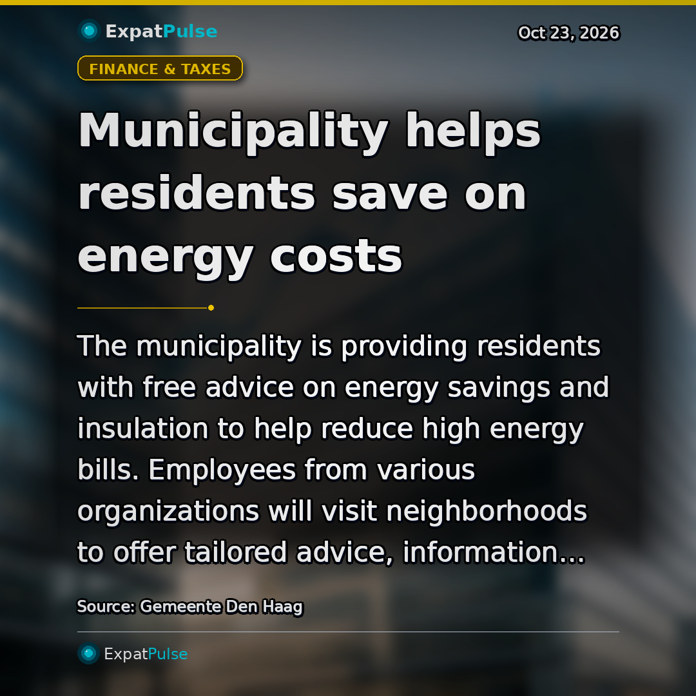Click the ExpatPulse brand name in the header
This screenshot has width=696, height=696.
161,32
